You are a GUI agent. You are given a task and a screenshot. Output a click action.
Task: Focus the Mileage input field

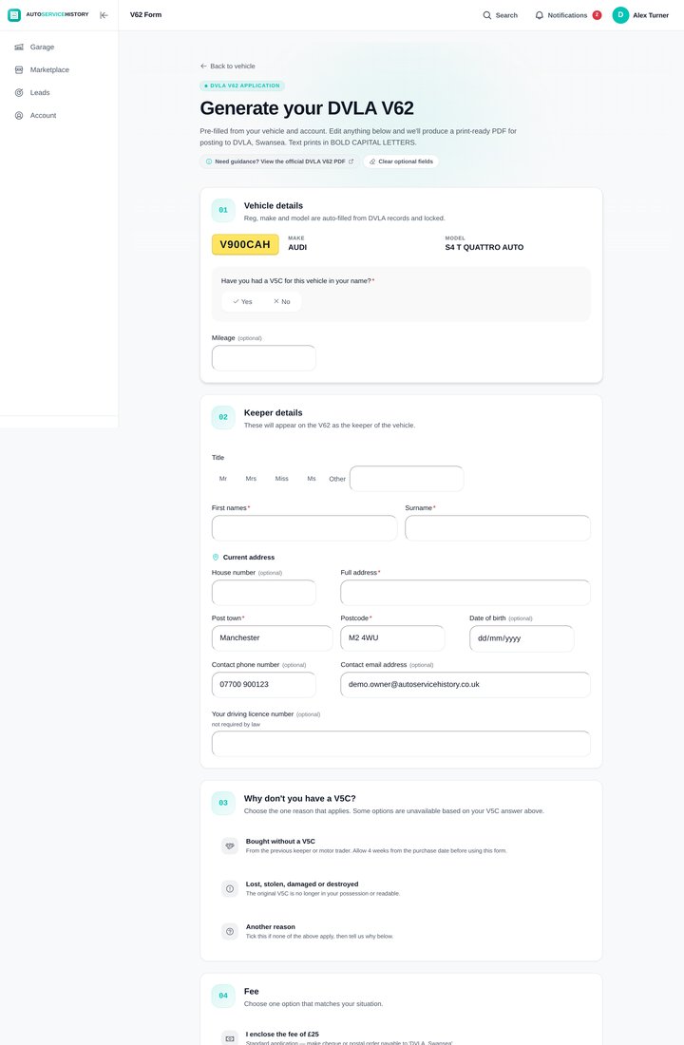(x=264, y=358)
